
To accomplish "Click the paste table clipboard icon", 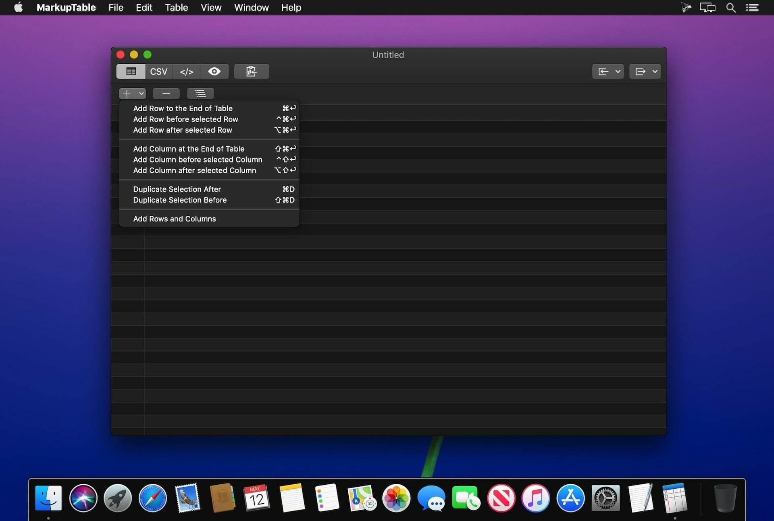I will (251, 71).
